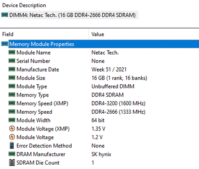Select the Manufacture Date field label
Screen dimensions: 199x169
(38, 70)
